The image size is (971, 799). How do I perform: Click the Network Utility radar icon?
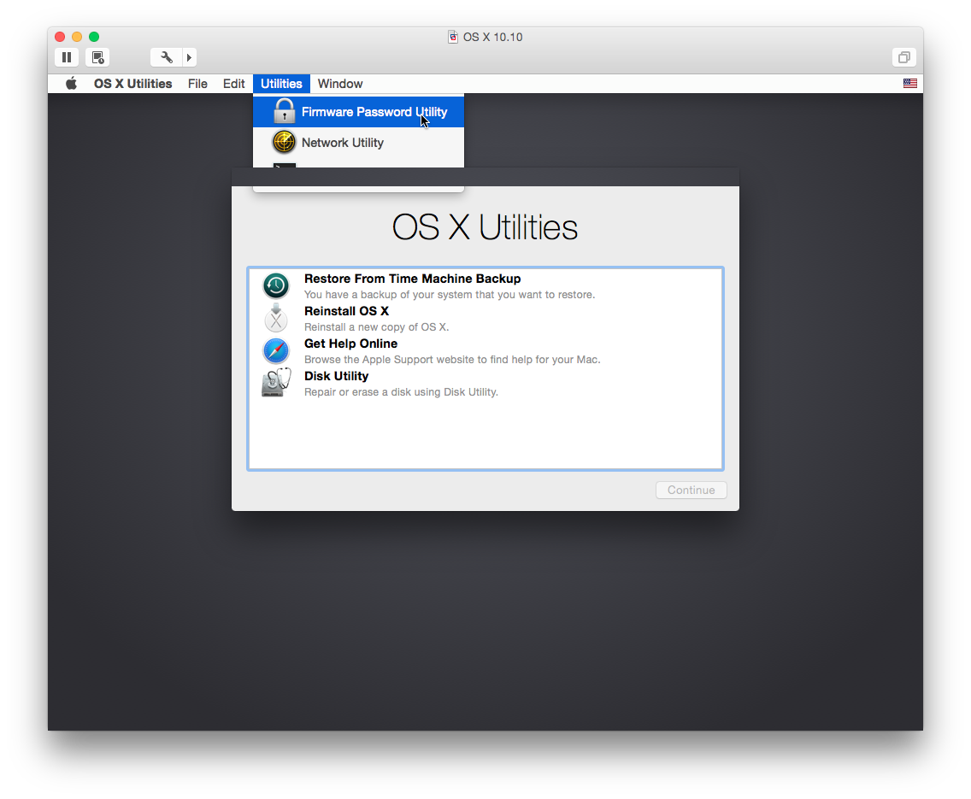285,143
